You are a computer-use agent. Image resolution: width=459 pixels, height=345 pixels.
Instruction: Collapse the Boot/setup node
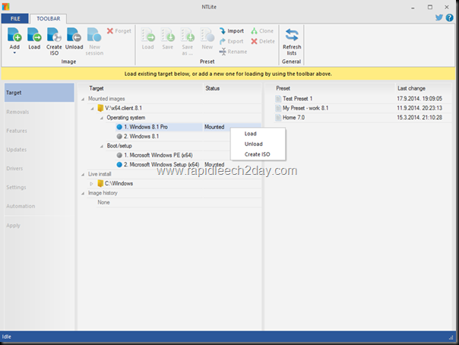coord(102,146)
